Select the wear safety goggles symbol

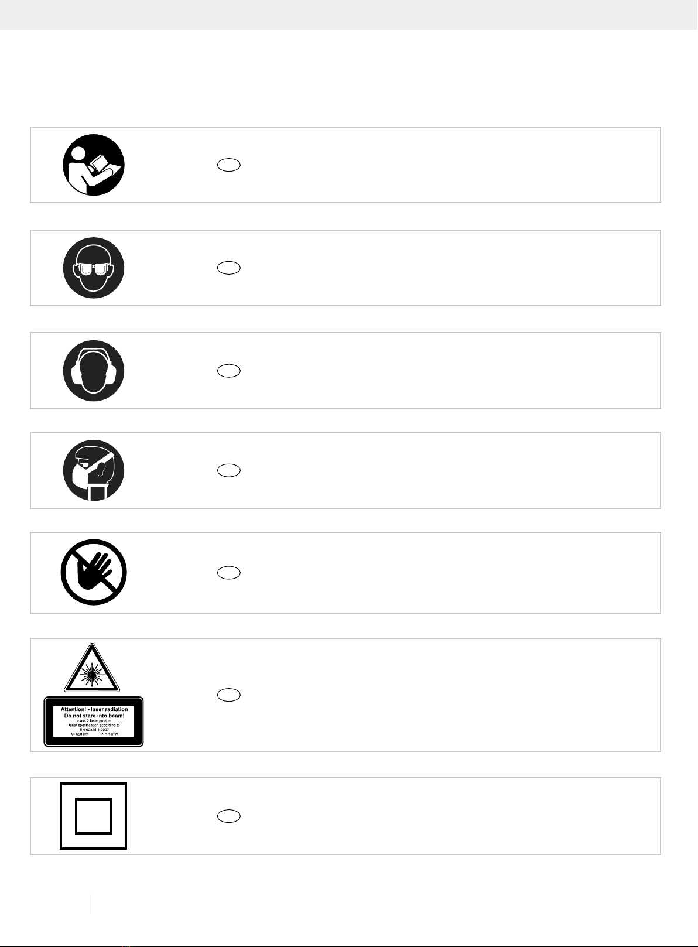tap(94, 268)
